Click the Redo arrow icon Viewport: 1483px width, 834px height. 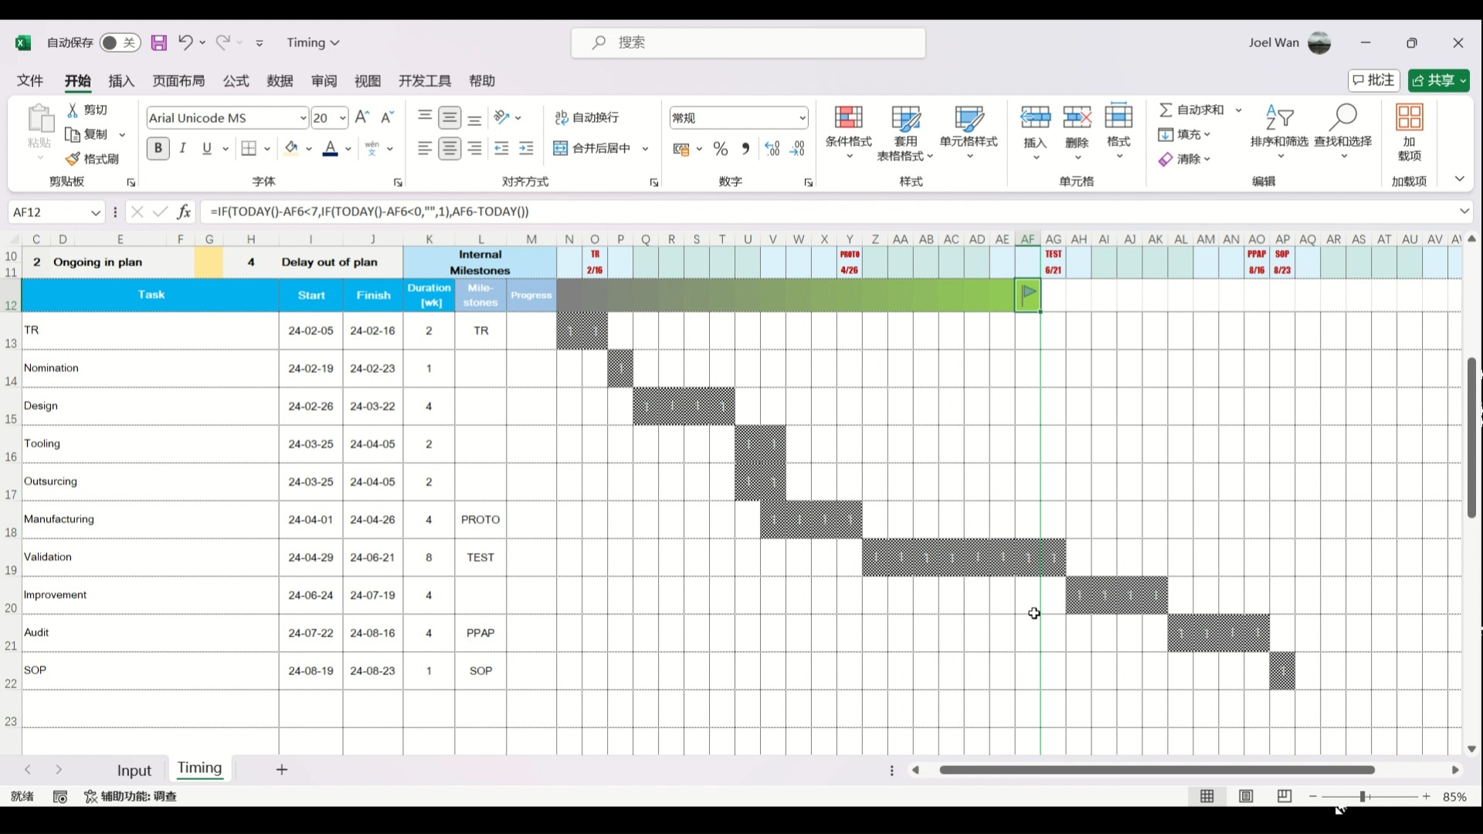point(222,42)
